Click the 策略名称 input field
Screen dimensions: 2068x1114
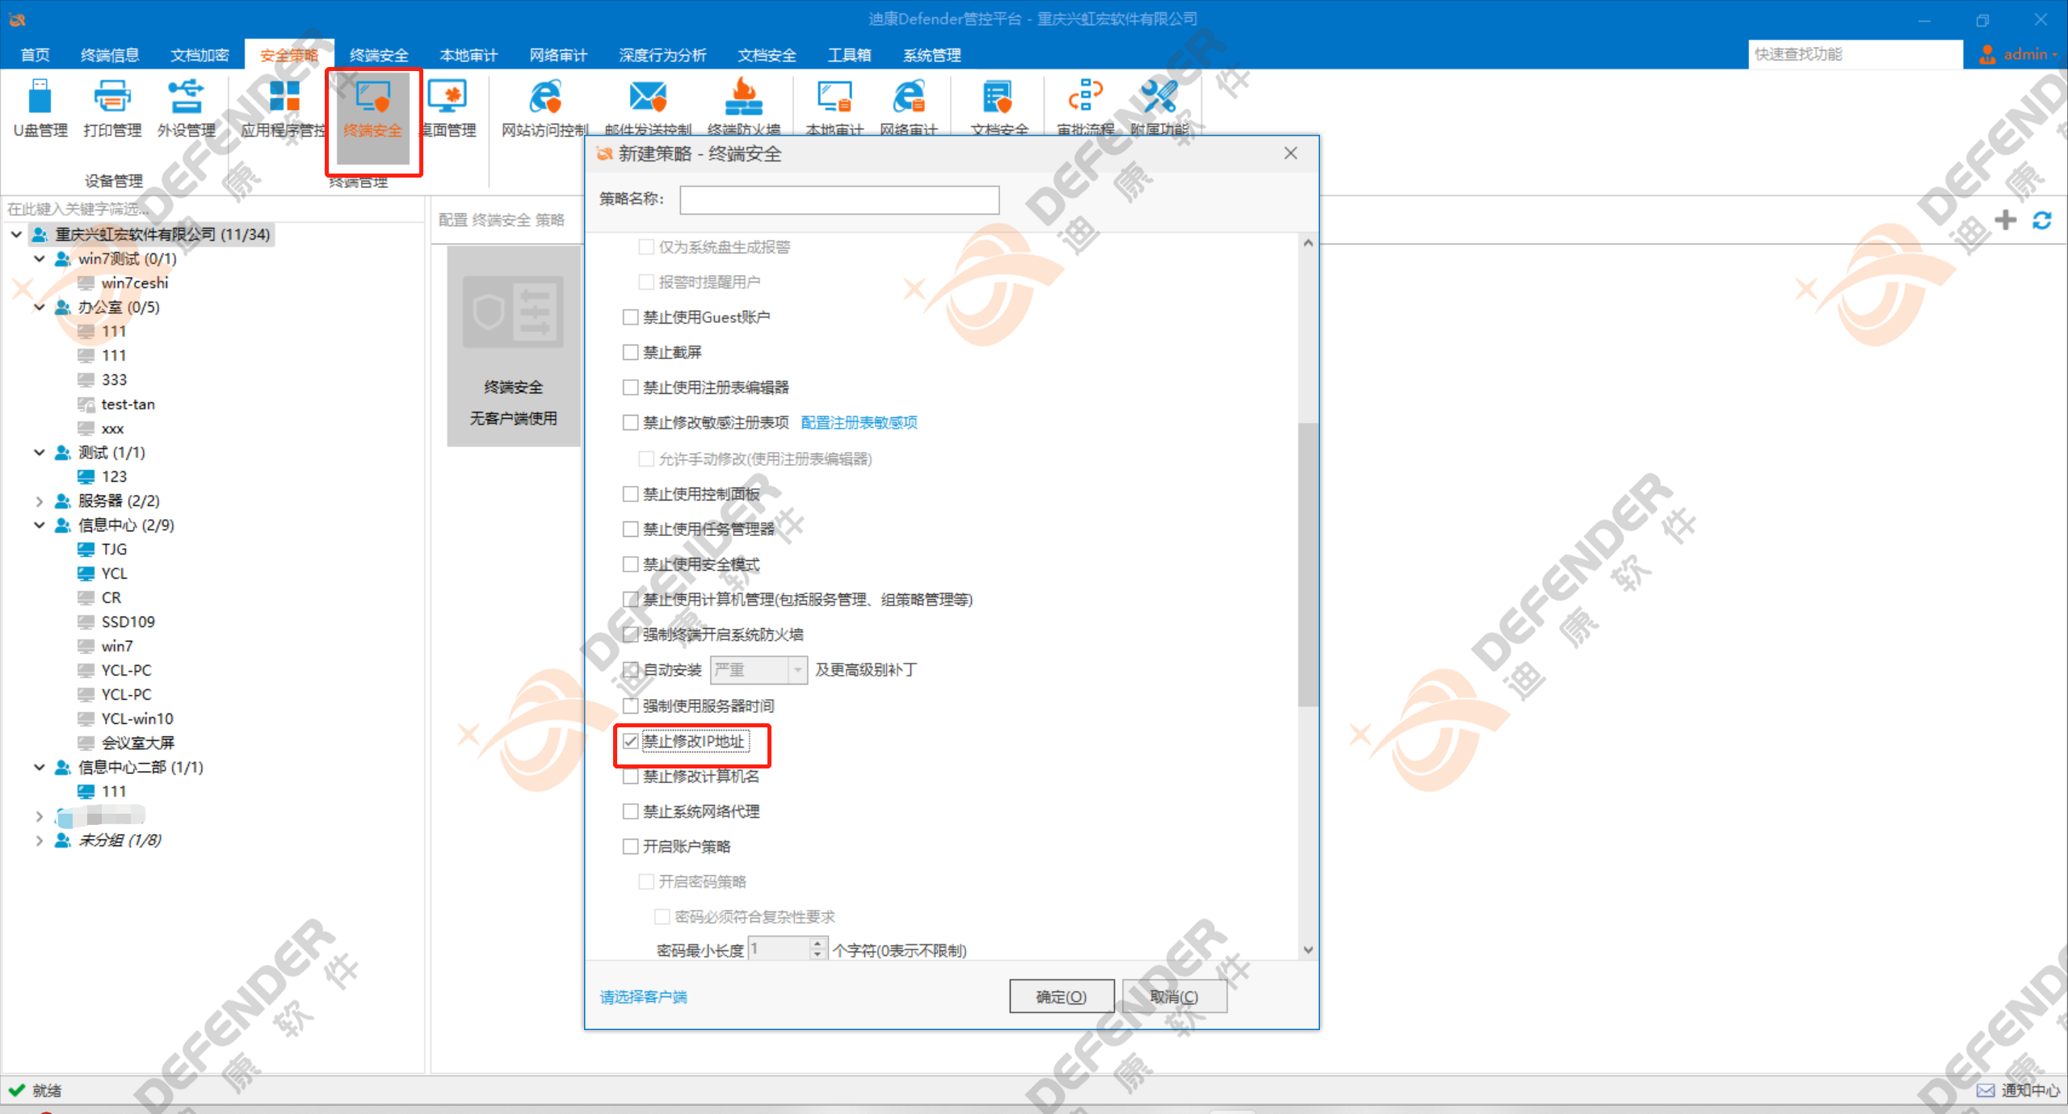[839, 199]
